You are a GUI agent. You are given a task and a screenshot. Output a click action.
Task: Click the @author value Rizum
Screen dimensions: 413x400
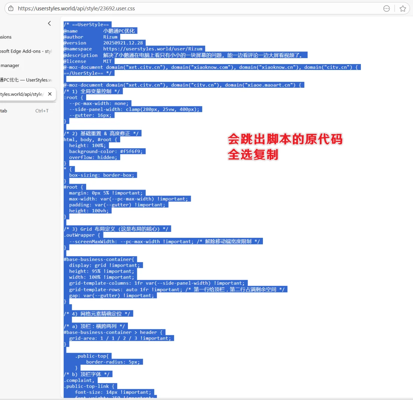click(110, 37)
